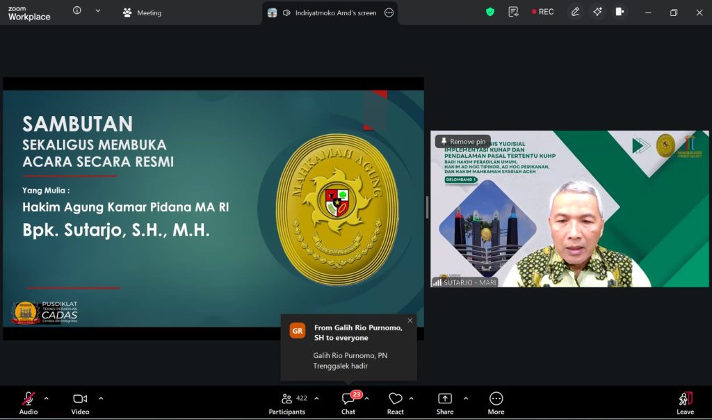Open the annotate pencil tool

[575, 12]
